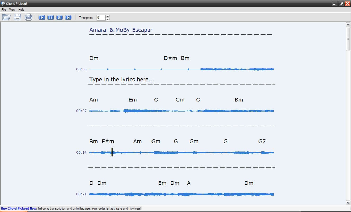The height and width of the screenshot is (212, 351).
Task: Open the File menu
Action: pyautogui.click(x=4, y=10)
